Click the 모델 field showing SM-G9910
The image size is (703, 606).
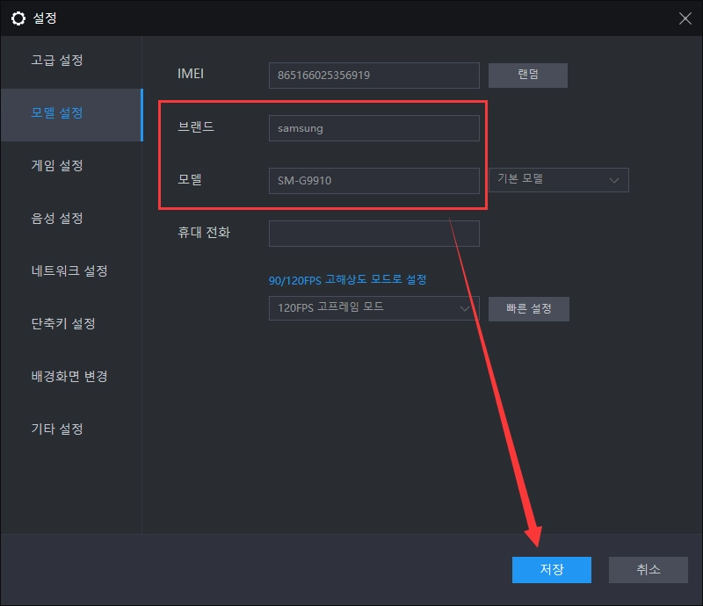point(373,180)
